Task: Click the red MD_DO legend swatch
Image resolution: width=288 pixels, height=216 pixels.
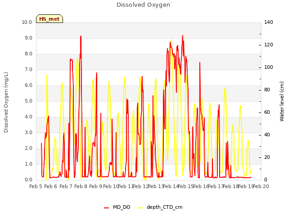Action: 106,208
